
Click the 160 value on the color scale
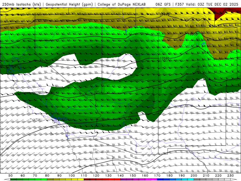pos(145,176)
